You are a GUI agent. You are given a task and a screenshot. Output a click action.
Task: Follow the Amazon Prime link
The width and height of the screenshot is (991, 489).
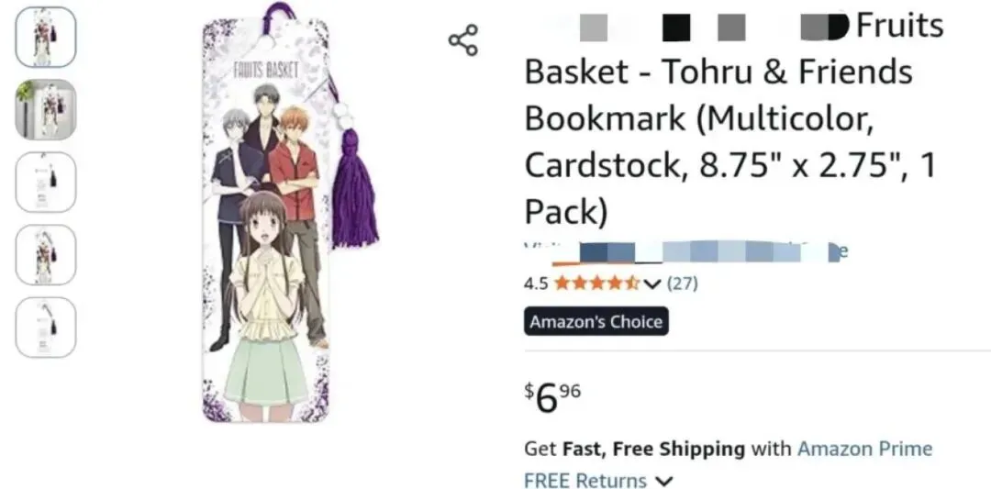[x=864, y=449]
